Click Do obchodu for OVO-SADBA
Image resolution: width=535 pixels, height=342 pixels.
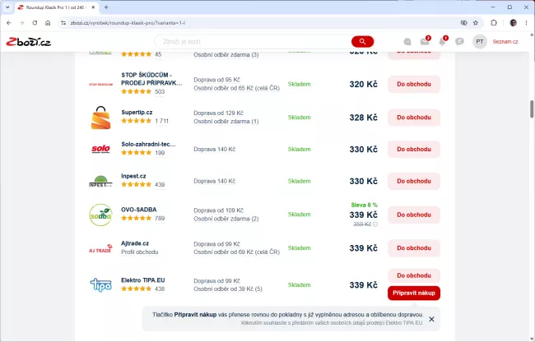(x=414, y=215)
